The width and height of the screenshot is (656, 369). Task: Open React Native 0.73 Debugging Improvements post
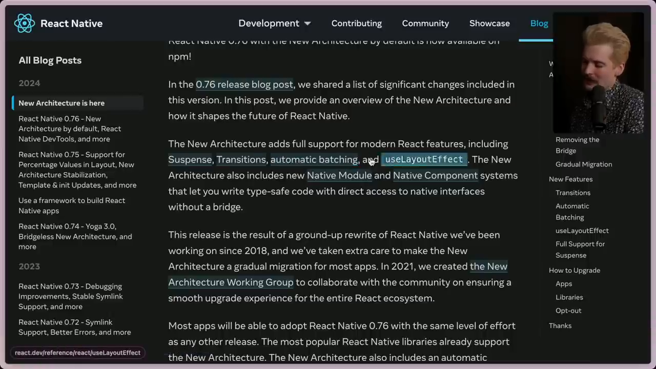click(x=71, y=296)
